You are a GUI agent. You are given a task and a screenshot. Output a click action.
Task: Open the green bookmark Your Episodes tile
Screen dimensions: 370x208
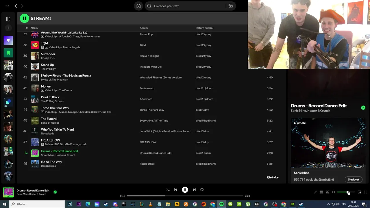8,53
